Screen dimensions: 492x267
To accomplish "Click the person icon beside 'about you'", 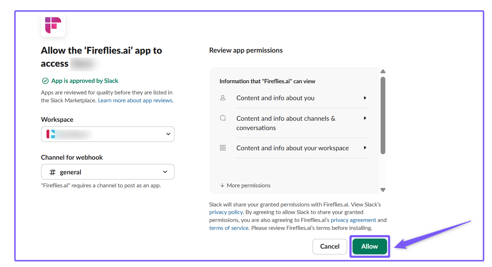I will [x=223, y=98].
